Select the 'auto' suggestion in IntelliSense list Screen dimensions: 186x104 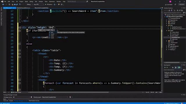52,32
